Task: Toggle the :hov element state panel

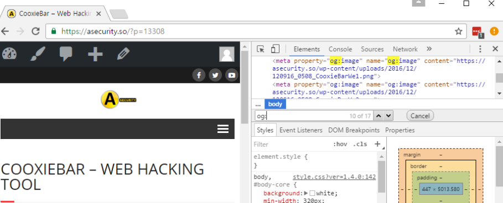Action: click(340, 144)
